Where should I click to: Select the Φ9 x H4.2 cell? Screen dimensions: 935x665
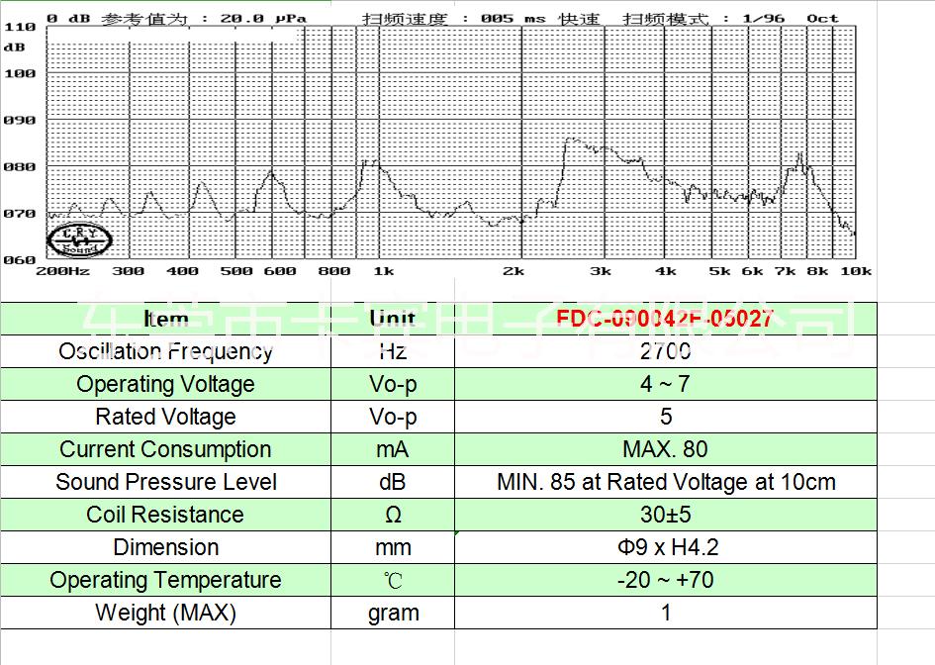pos(665,547)
